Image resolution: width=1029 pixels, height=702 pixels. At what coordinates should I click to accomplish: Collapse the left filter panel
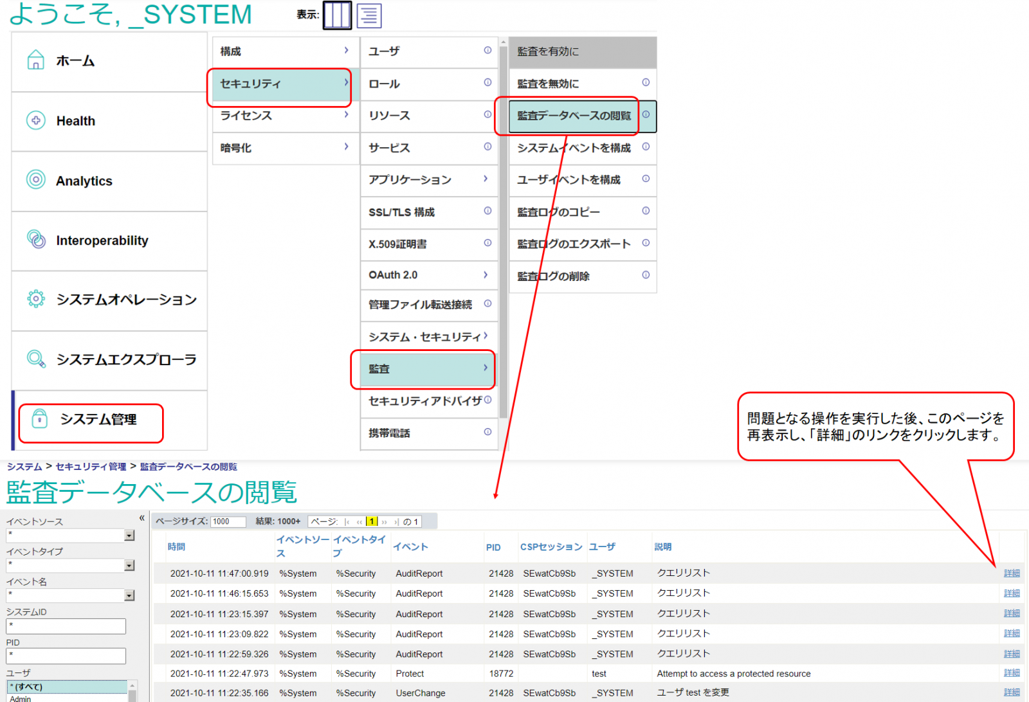tap(142, 518)
